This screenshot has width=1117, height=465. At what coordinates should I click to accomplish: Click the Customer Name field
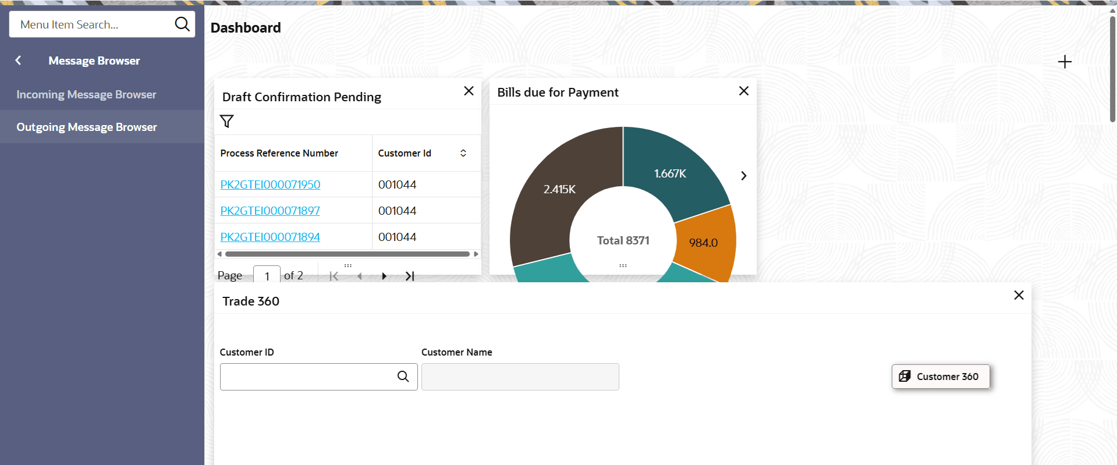click(x=520, y=377)
